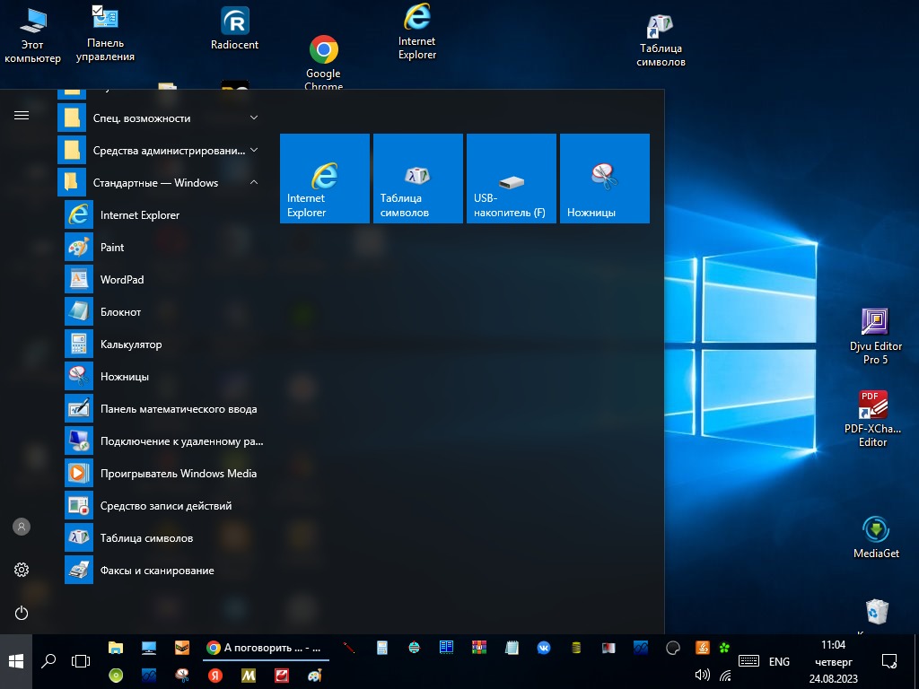Open Таблица символов in the app list
Viewport: 919px width, 689px height.
point(162,538)
